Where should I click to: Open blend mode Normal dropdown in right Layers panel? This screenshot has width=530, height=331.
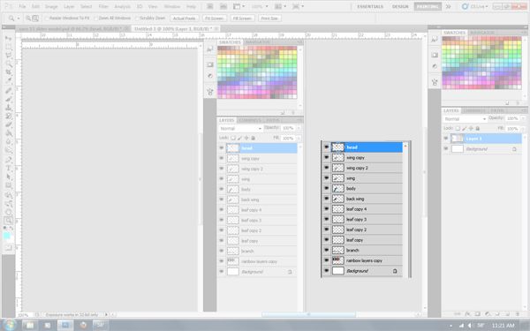pyautogui.click(x=465, y=119)
